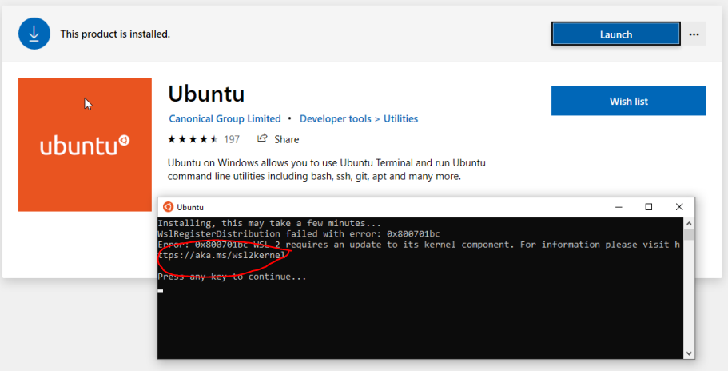Open the 197 ratings count

[x=232, y=139]
